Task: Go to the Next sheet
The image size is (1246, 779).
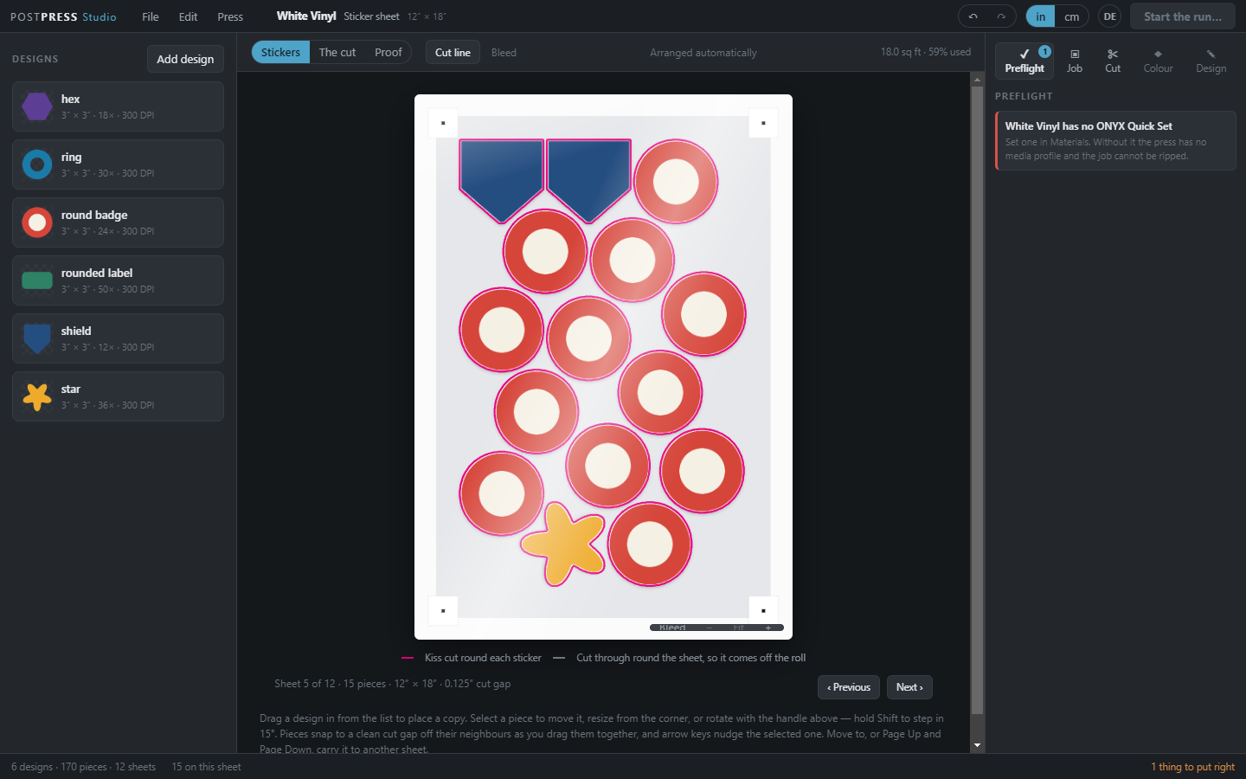Action: pyautogui.click(x=909, y=687)
